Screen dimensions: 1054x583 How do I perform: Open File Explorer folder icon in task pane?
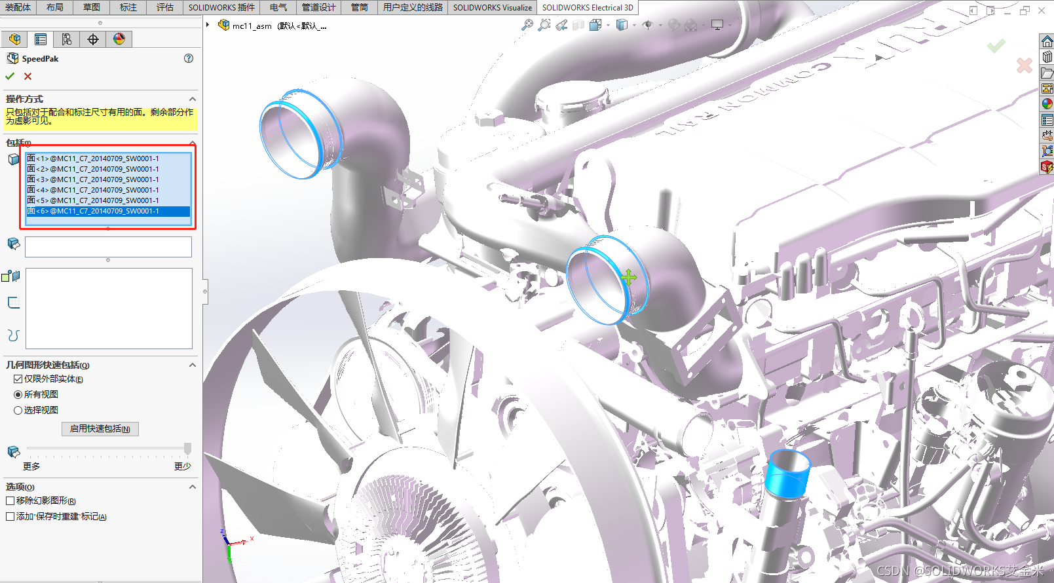pos(1047,73)
